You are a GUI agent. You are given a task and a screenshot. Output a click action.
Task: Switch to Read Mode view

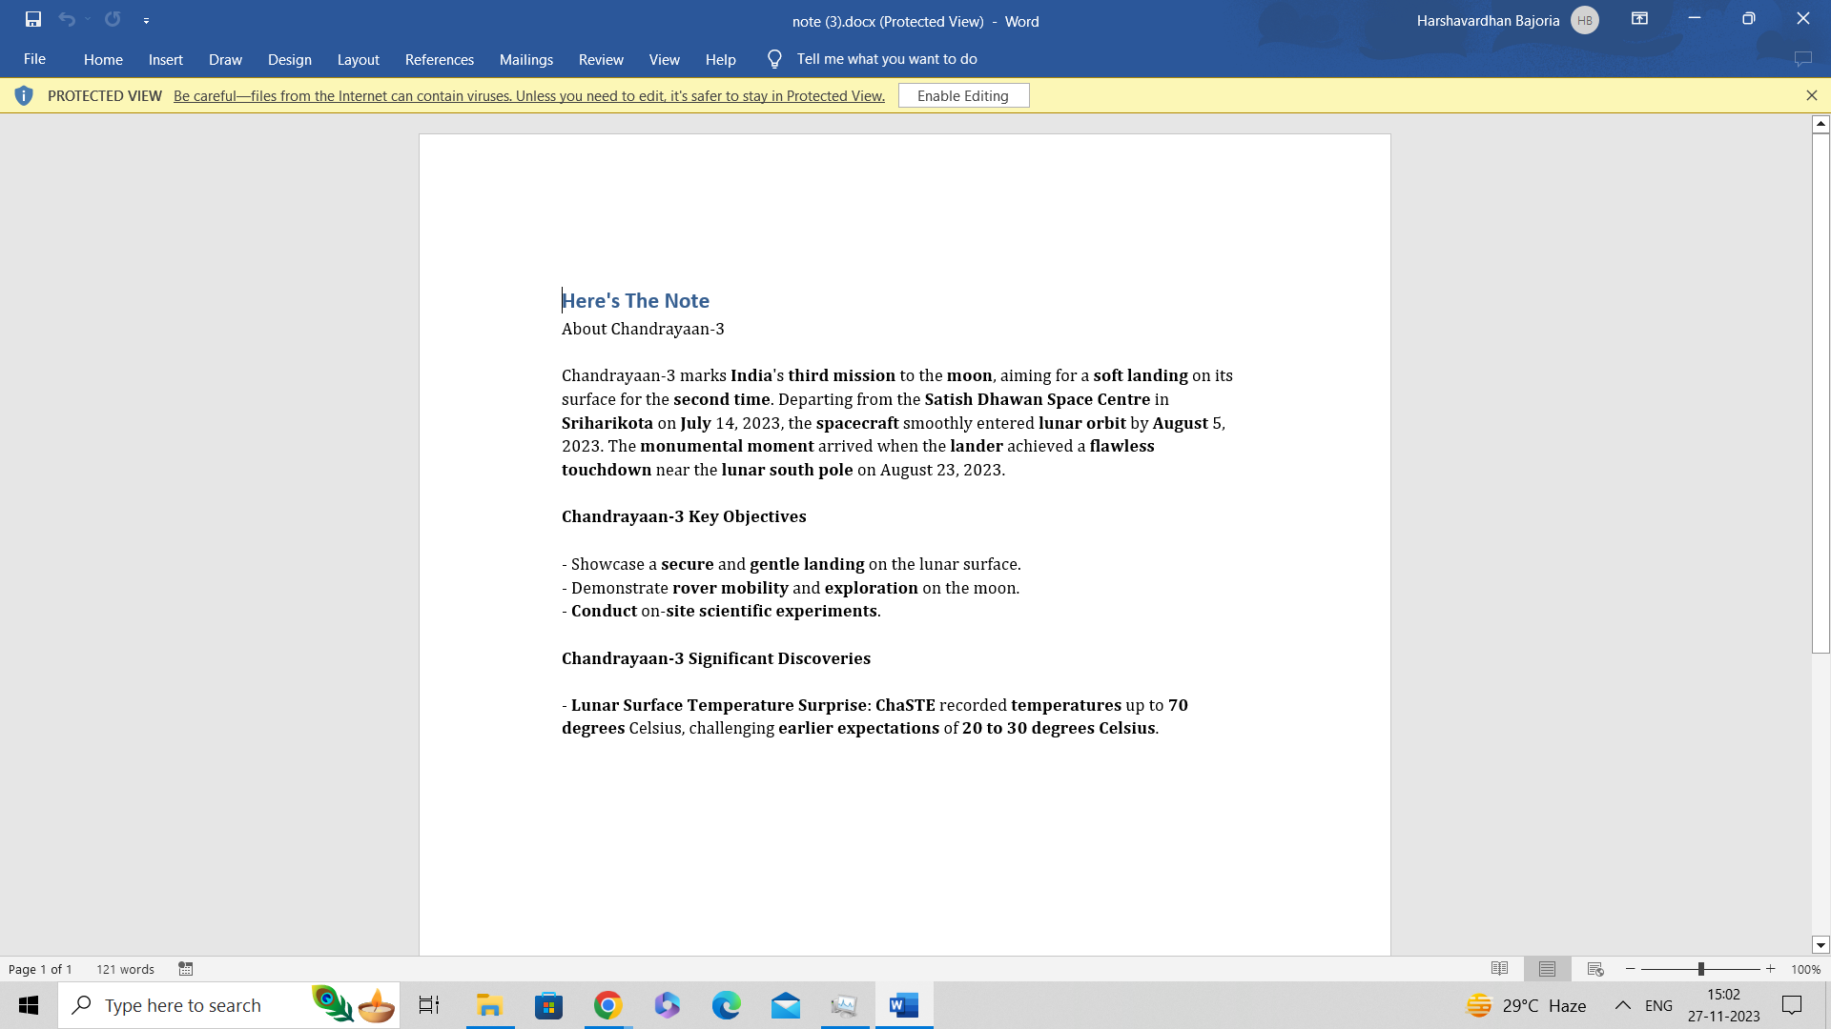(1499, 969)
